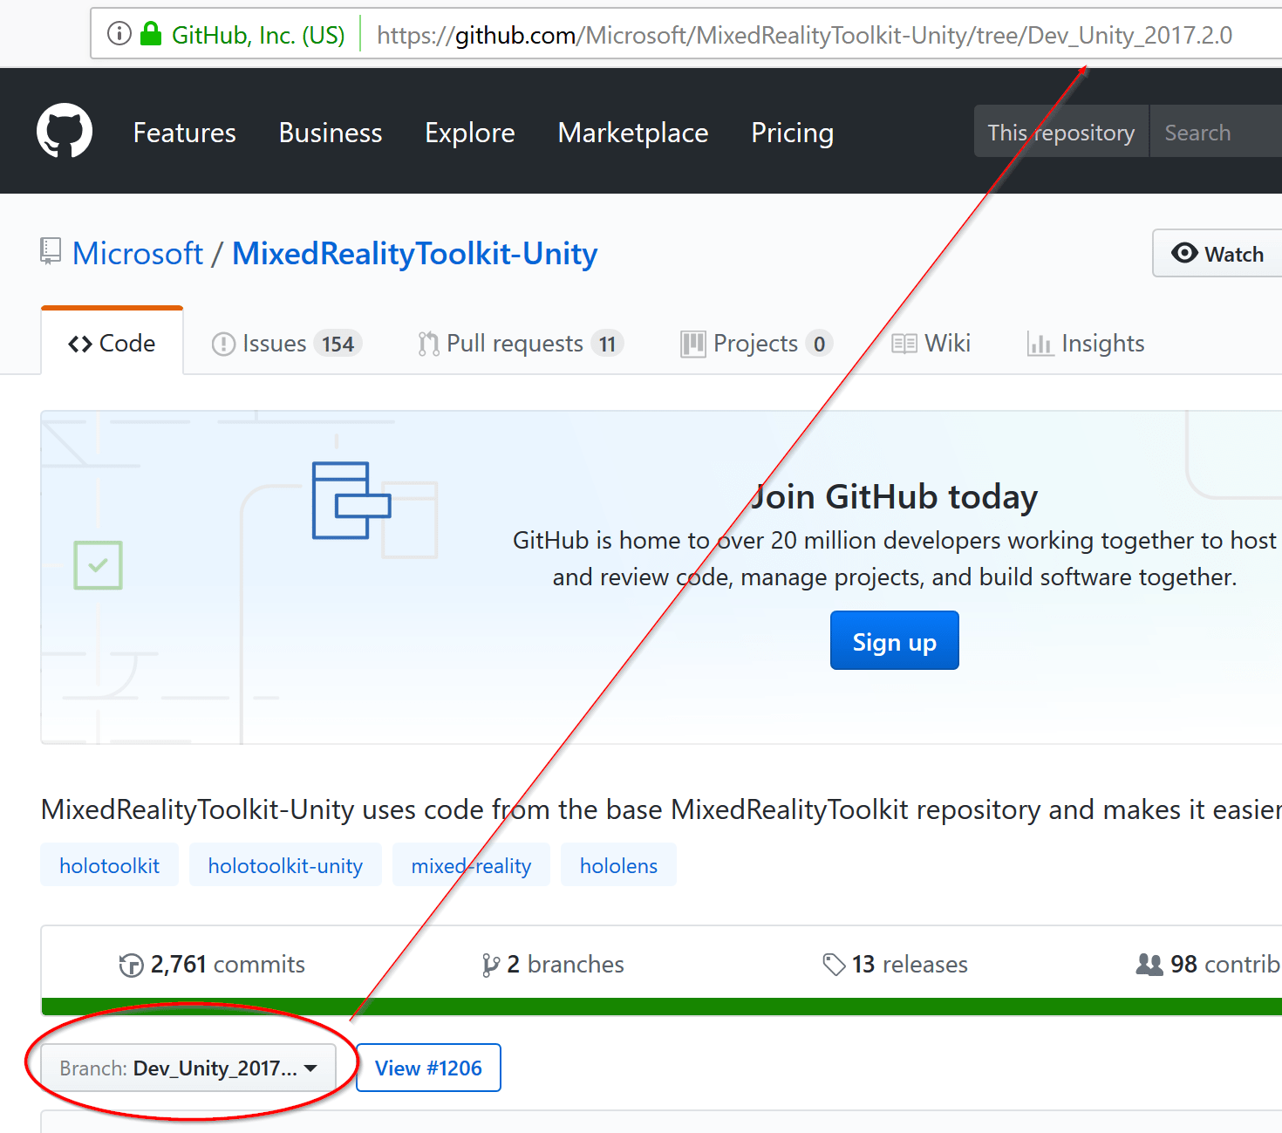Click the code brackets icon on Code tab

click(80, 345)
